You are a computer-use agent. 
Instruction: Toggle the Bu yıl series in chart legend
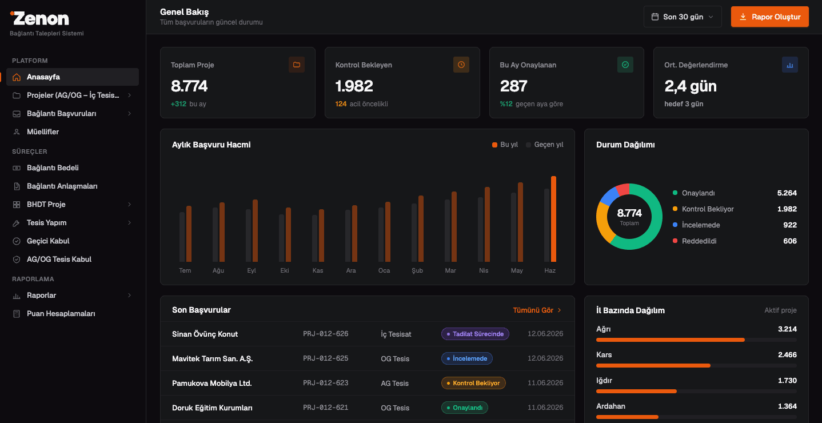505,145
